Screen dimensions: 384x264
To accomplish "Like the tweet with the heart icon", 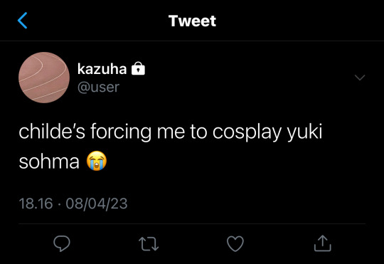I will tap(235, 243).
